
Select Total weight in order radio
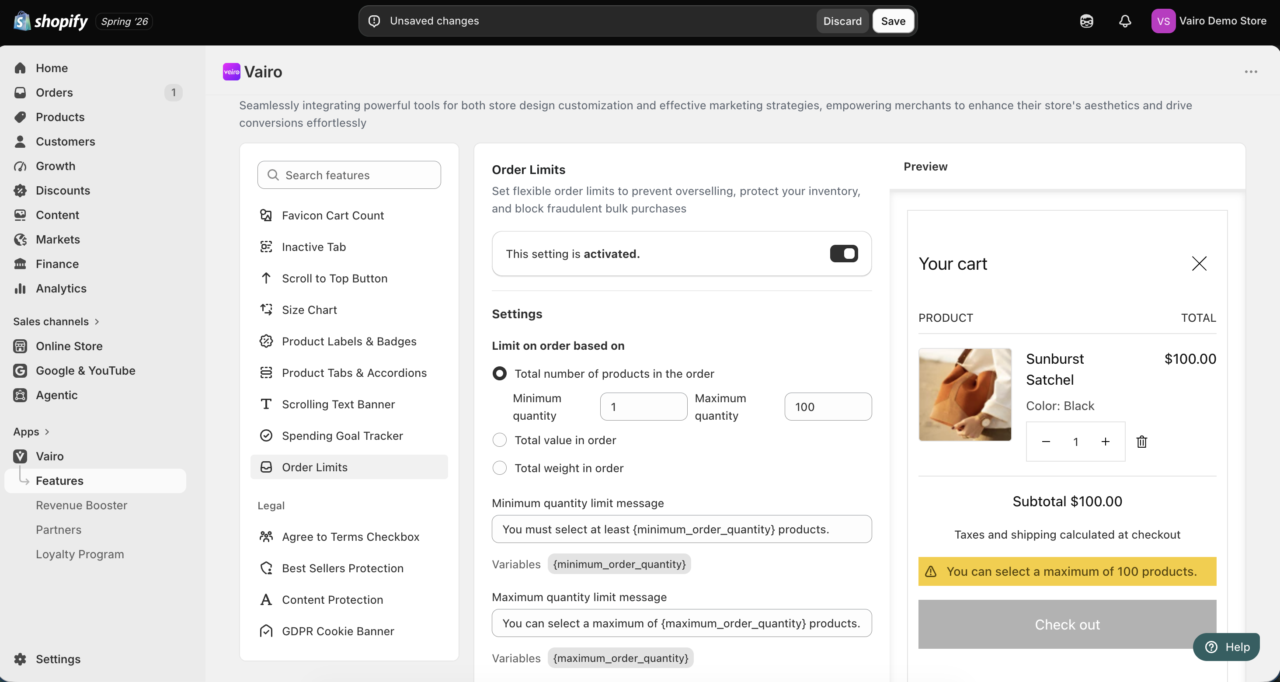pyautogui.click(x=499, y=468)
